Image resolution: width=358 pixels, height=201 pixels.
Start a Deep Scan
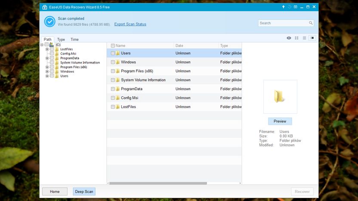(x=84, y=192)
